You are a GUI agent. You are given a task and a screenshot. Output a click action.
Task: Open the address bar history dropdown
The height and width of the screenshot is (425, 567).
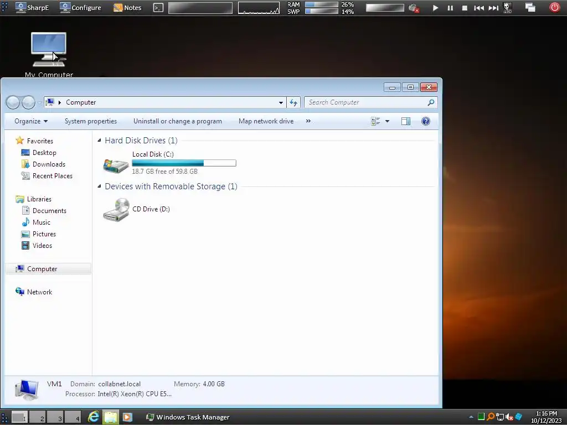(x=281, y=102)
